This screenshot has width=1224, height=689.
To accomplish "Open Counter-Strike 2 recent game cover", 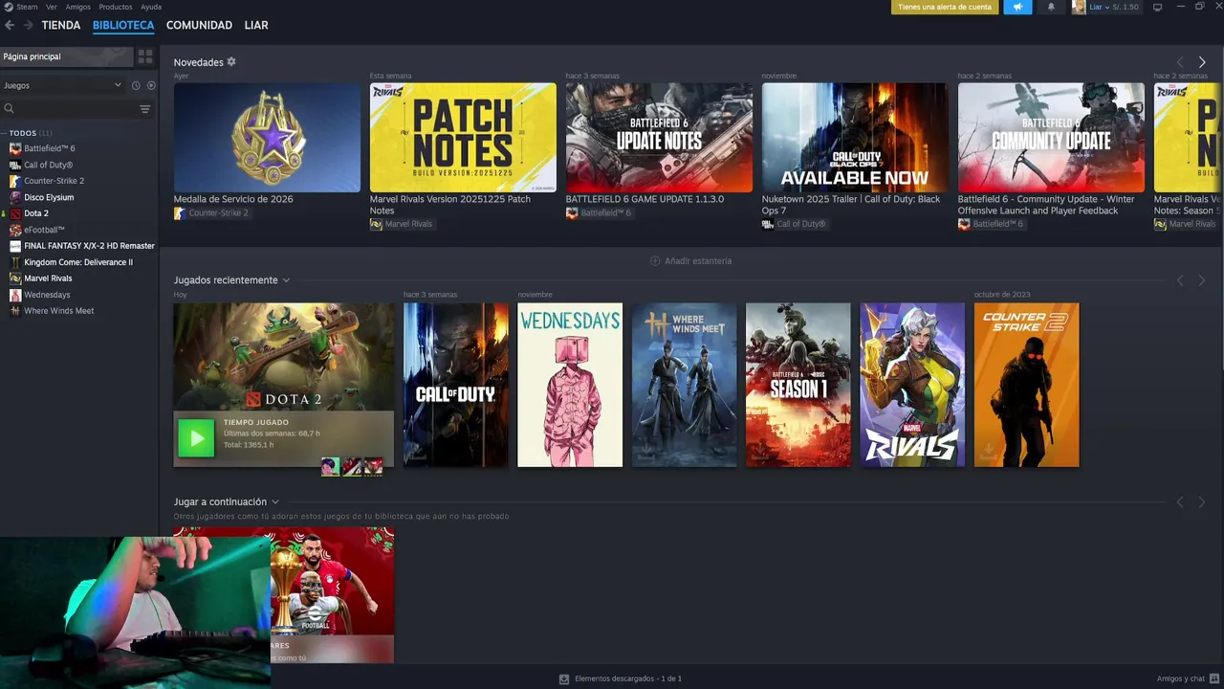I will 1026,385.
